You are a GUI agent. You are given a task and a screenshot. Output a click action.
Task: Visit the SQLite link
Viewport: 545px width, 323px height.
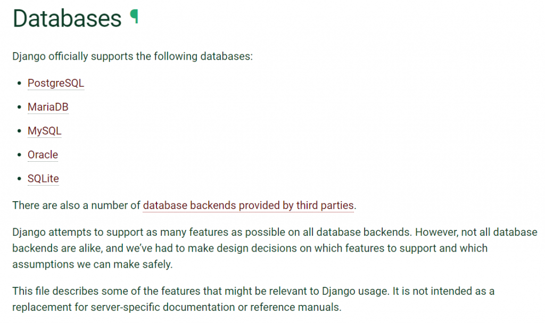click(x=43, y=178)
